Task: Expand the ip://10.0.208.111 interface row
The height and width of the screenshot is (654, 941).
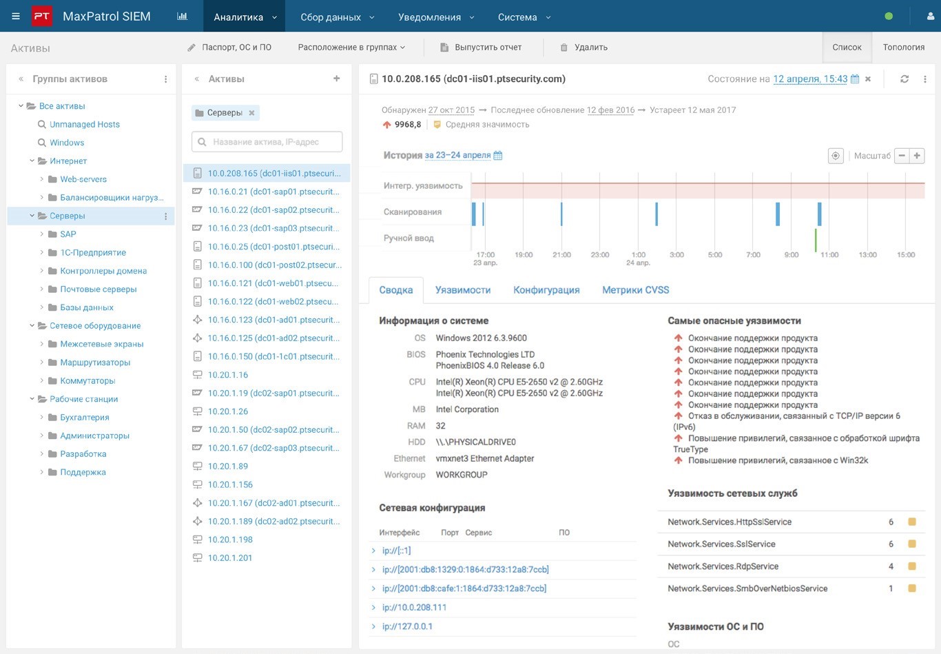Action: coord(373,608)
